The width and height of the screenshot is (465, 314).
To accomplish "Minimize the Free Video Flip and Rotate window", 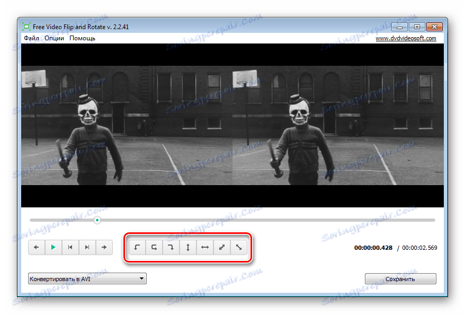I will click(400, 27).
